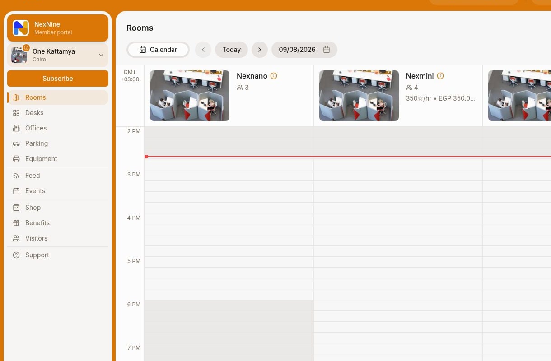This screenshot has width=551, height=361.
Task: Open Shop from the sidebar
Action: (x=58, y=208)
